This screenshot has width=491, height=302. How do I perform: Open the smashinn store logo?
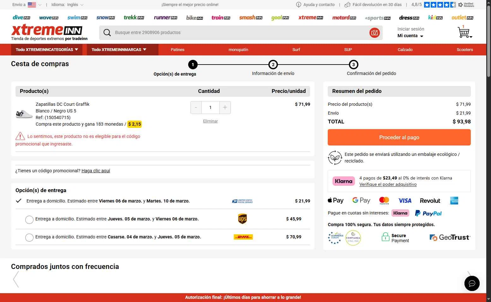[251, 18]
